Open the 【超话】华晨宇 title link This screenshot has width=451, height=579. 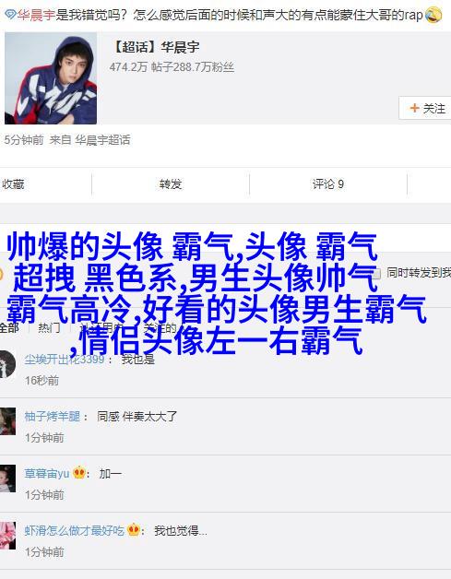pos(155,47)
